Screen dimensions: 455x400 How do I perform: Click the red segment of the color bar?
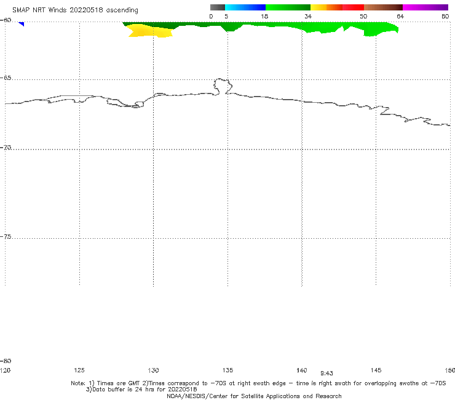[x=354, y=7]
